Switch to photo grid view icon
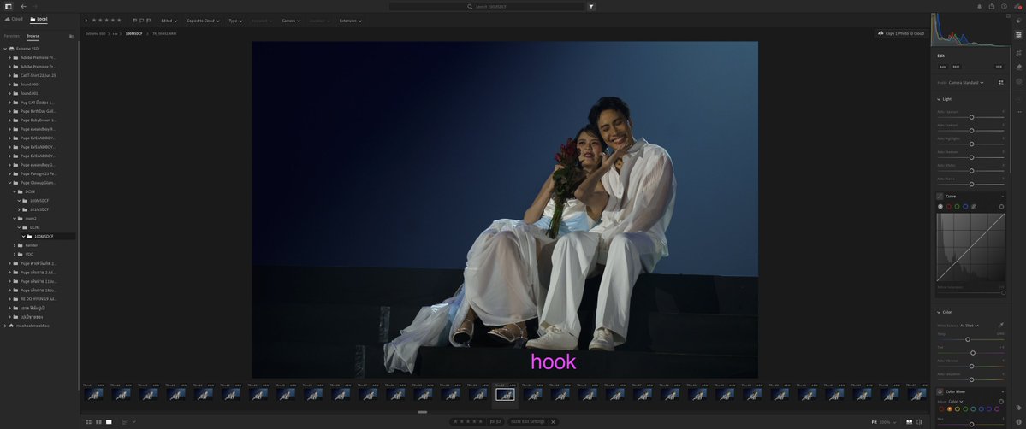1026x429 pixels. coord(88,422)
